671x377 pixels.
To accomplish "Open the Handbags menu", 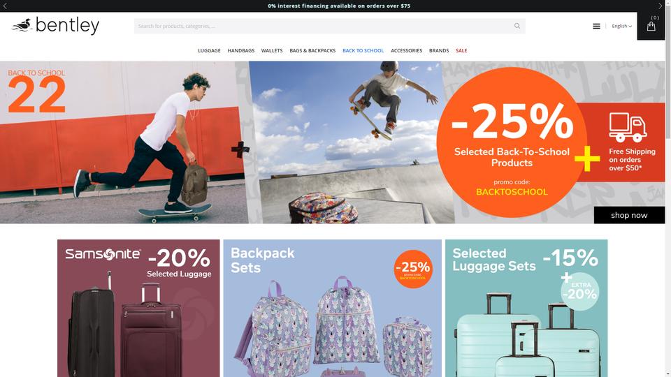I will point(241,50).
